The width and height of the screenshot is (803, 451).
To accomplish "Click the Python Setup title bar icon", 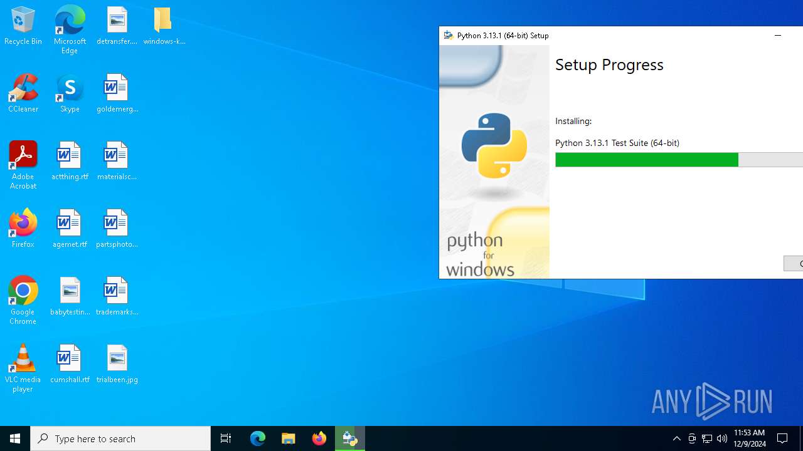I will pos(449,36).
